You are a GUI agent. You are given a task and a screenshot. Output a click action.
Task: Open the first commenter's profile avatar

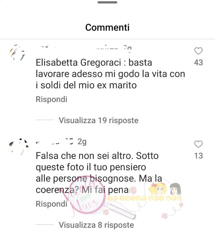[18, 52]
